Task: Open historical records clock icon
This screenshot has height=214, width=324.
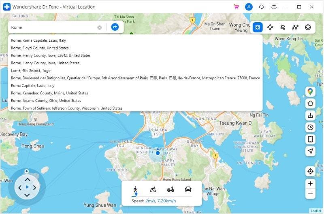Action: [x=310, y=127]
